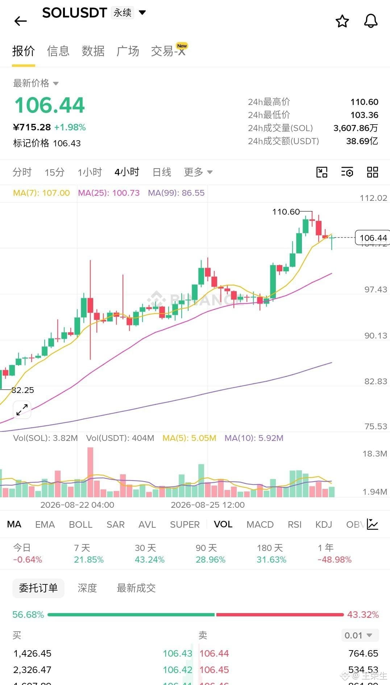Select the 分时 timeframe
Image resolution: width=390 pixels, height=685 pixels.
(x=22, y=172)
